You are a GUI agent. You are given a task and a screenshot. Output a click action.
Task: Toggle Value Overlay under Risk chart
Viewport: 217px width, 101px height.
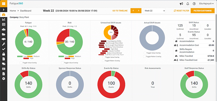(x=62, y=63)
